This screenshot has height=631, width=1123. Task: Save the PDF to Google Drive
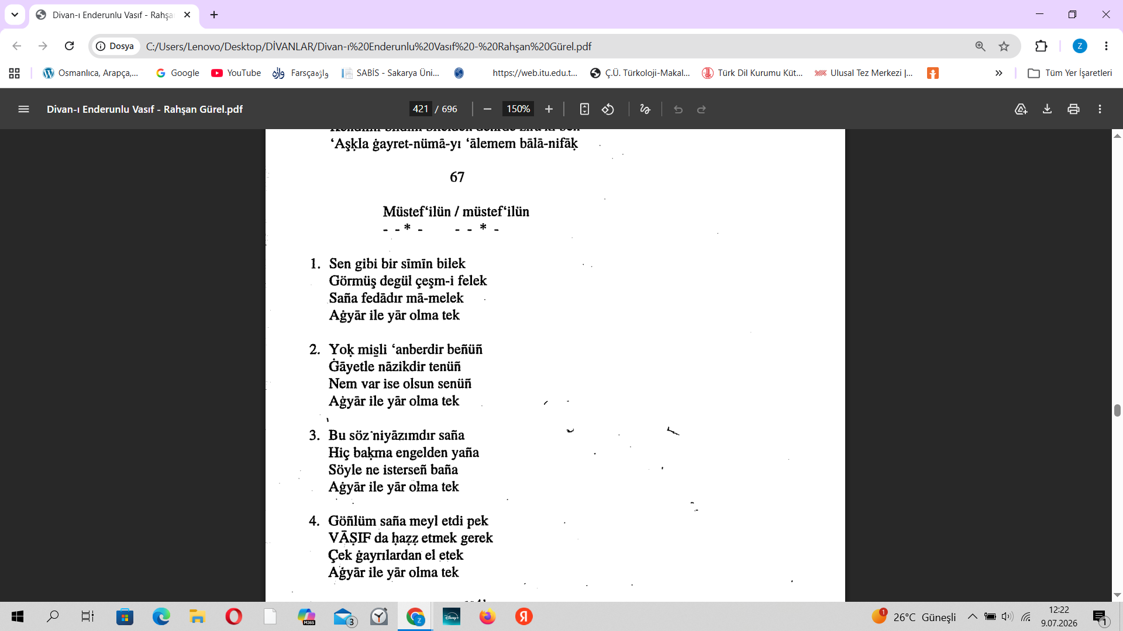[1021, 109]
